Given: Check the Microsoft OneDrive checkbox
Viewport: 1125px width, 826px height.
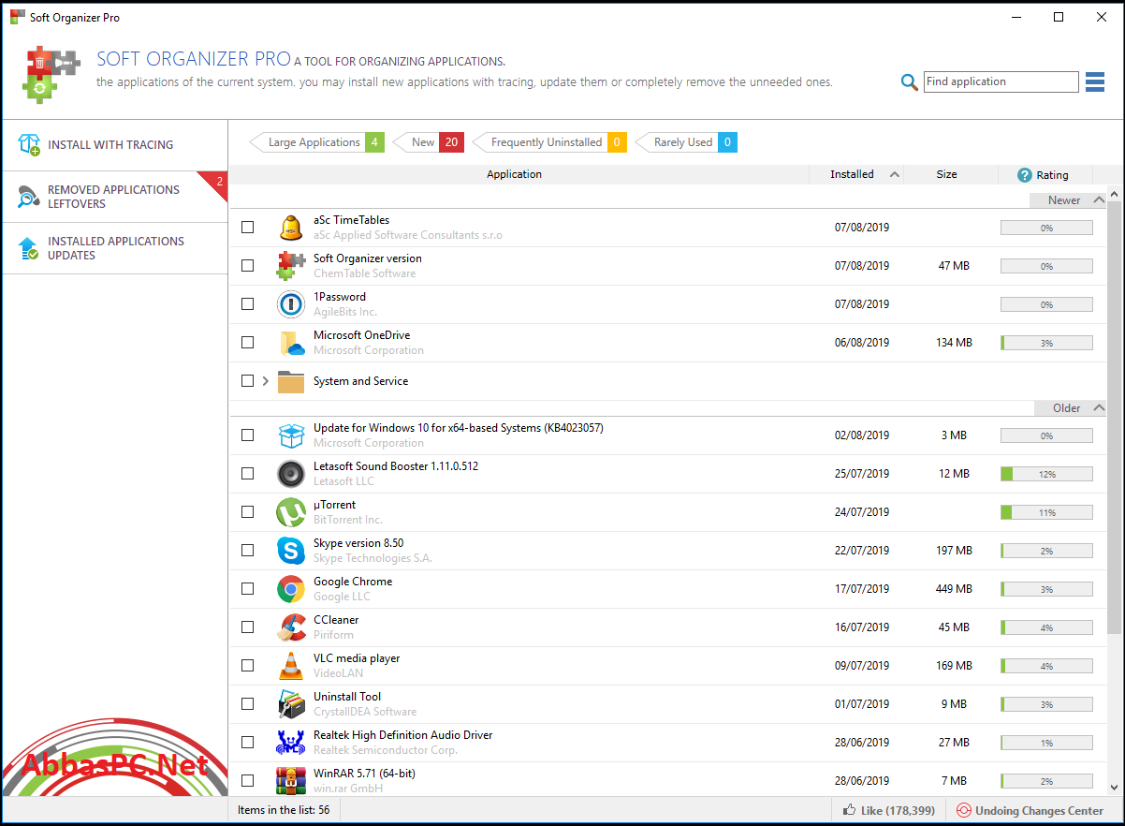Looking at the screenshot, I should coord(247,343).
